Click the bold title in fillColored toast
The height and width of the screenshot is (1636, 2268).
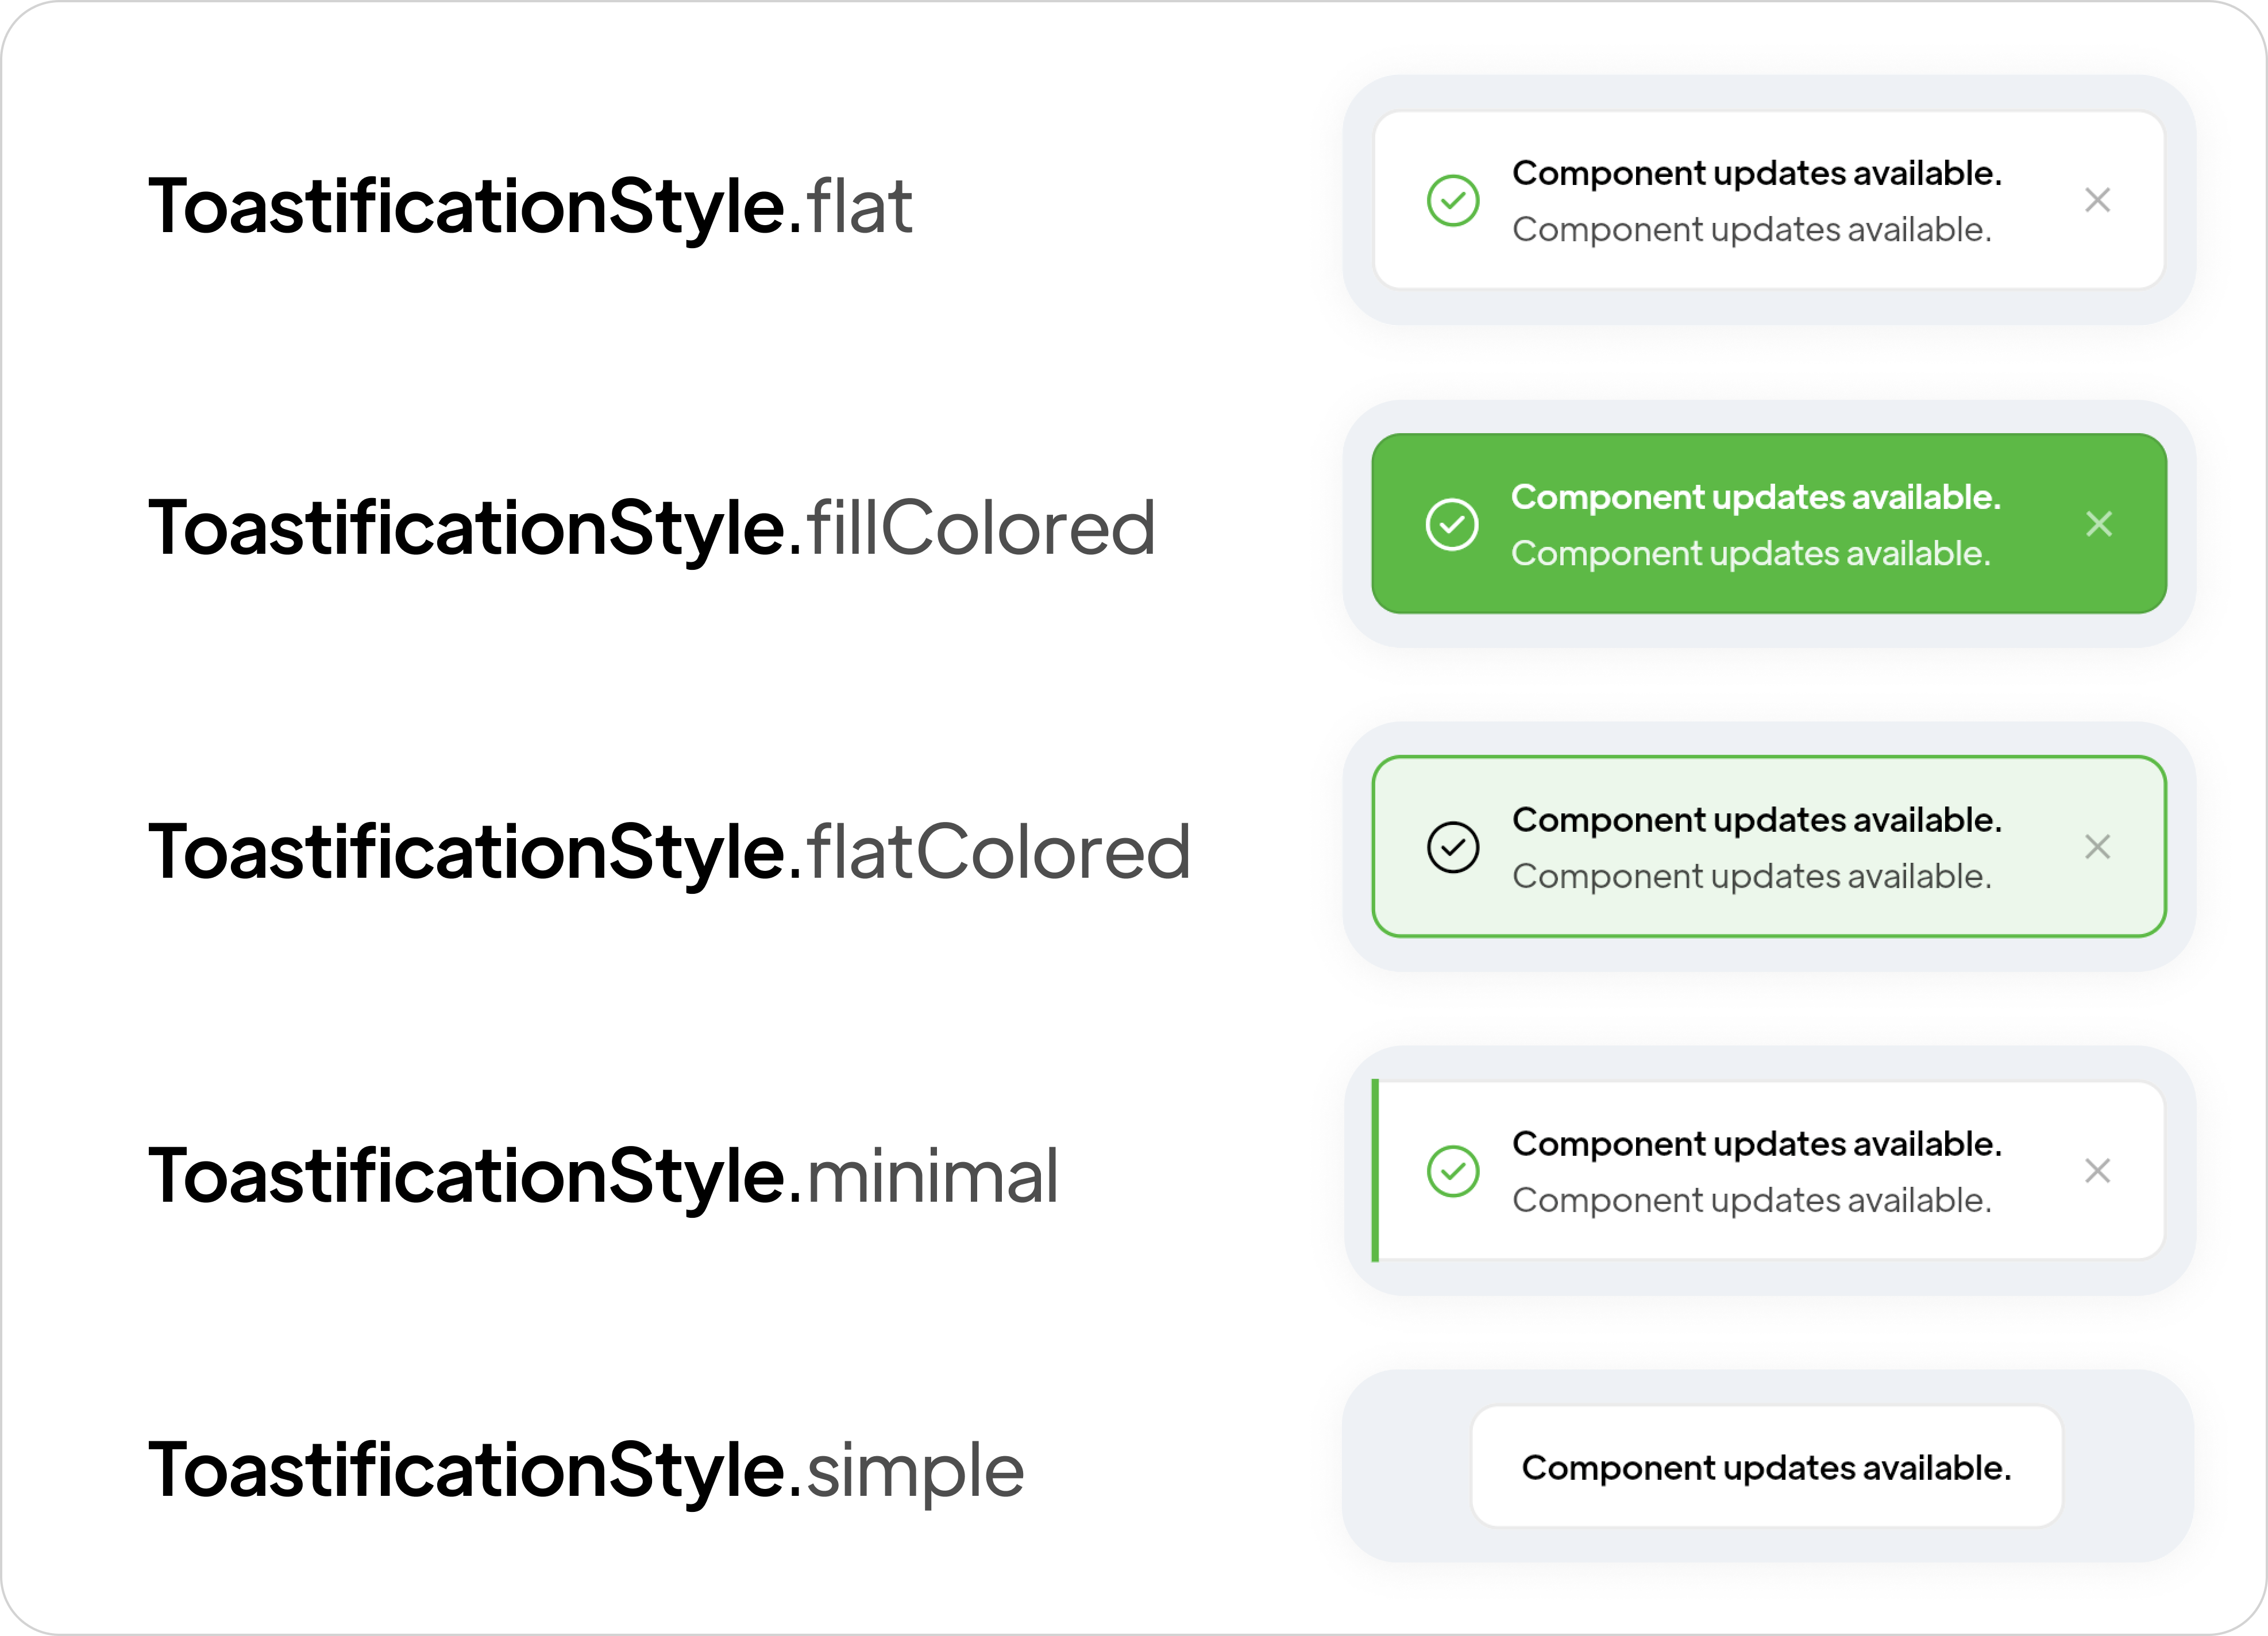point(1755,497)
